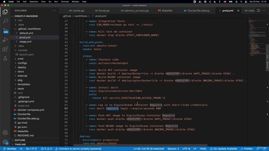The height and width of the screenshot is (151, 269).
Task: Open docker-compose.yml file
Action: point(31,110)
